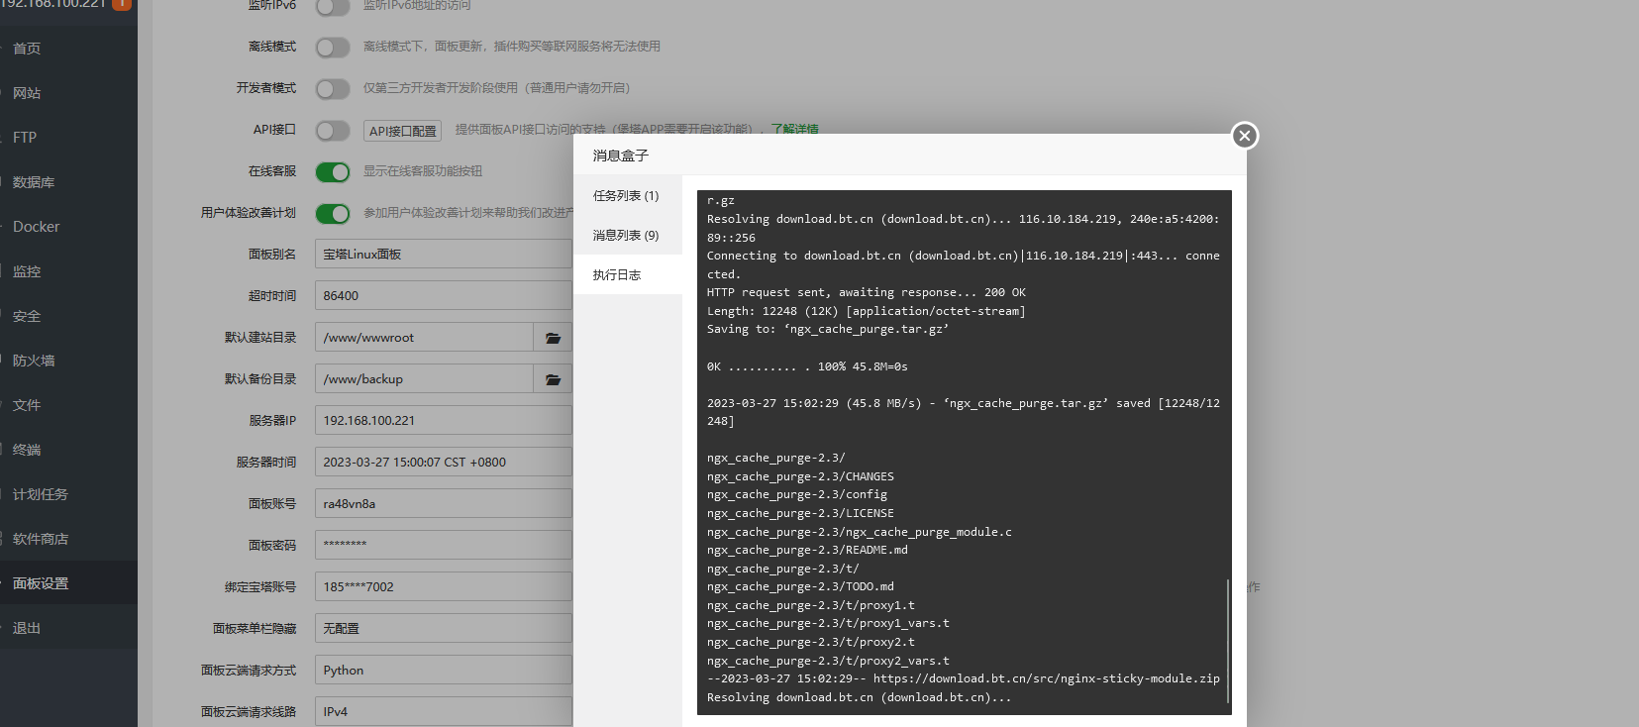Click 'HTTP request sent' log line
This screenshot has width=1639, height=727.
pyautogui.click(x=867, y=292)
